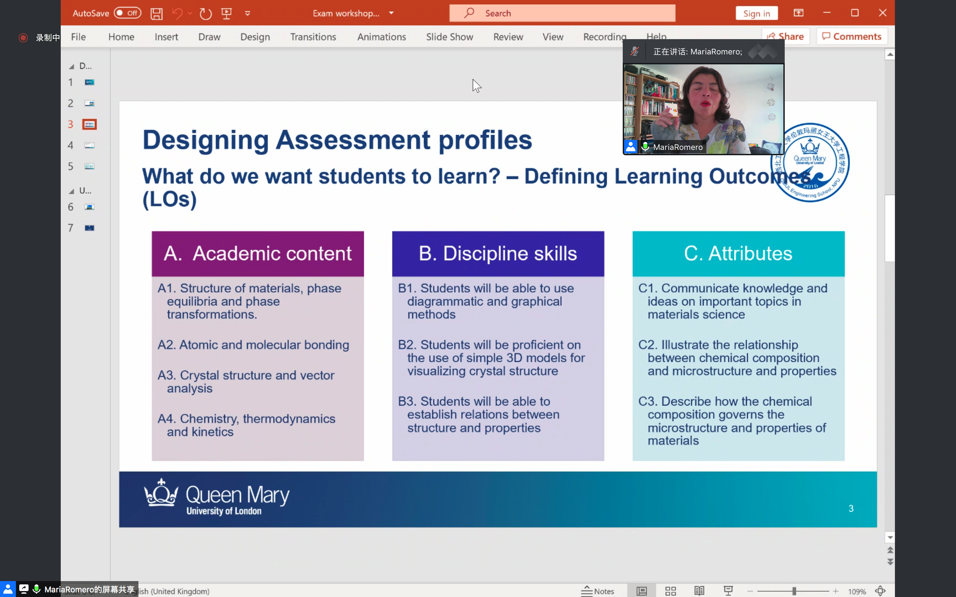Expand the Exam workshop file name dropdown
The width and height of the screenshot is (956, 597).
click(x=391, y=13)
